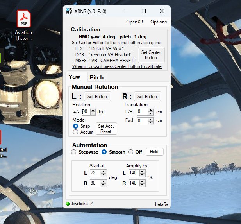Click the beta5a version label

point(162,204)
